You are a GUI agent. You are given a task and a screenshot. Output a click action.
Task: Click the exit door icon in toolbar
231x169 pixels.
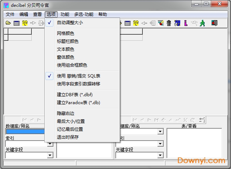[214, 23]
